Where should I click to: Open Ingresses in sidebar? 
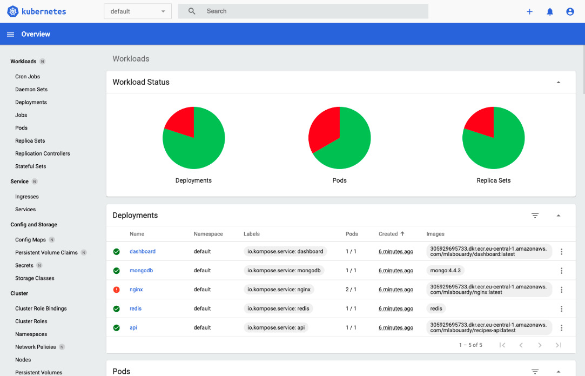(x=27, y=197)
